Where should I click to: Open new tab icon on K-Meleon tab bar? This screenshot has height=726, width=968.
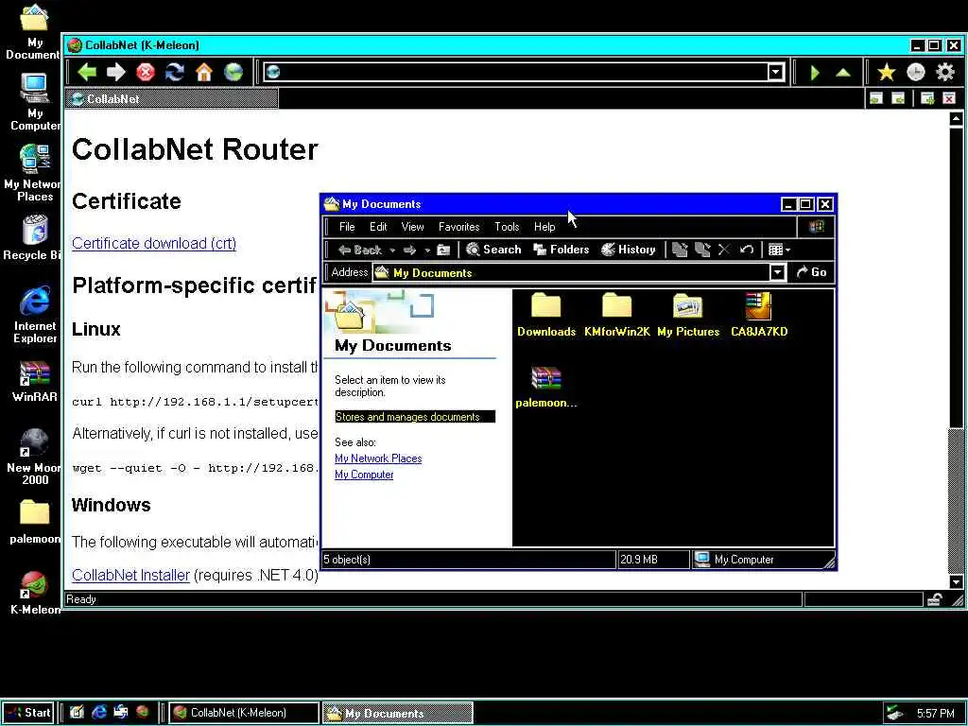pos(927,98)
